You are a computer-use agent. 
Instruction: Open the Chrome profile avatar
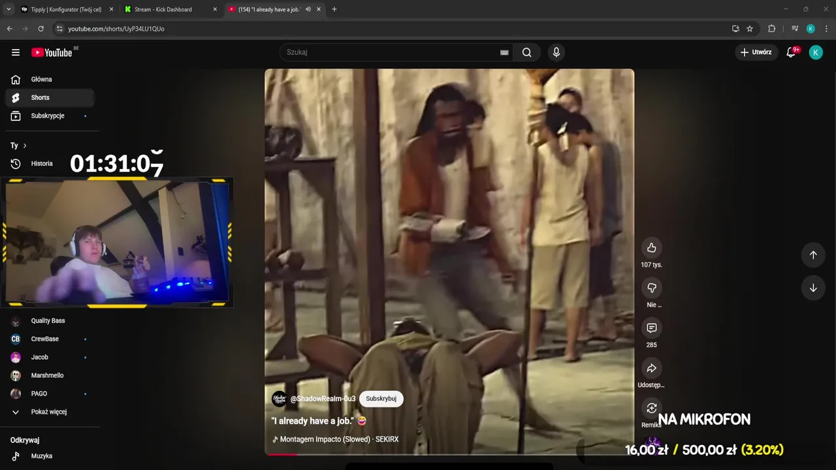[811, 29]
